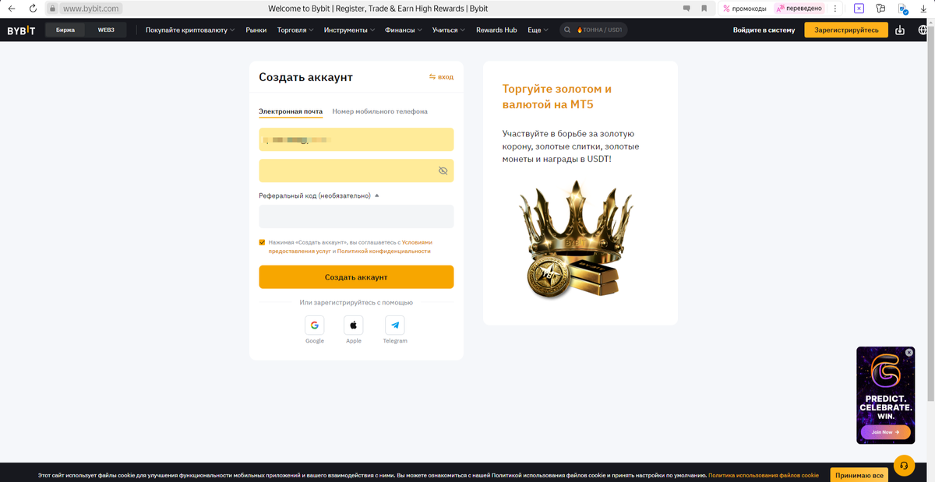Click the golden crown promo image
935x482 pixels.
click(x=575, y=240)
